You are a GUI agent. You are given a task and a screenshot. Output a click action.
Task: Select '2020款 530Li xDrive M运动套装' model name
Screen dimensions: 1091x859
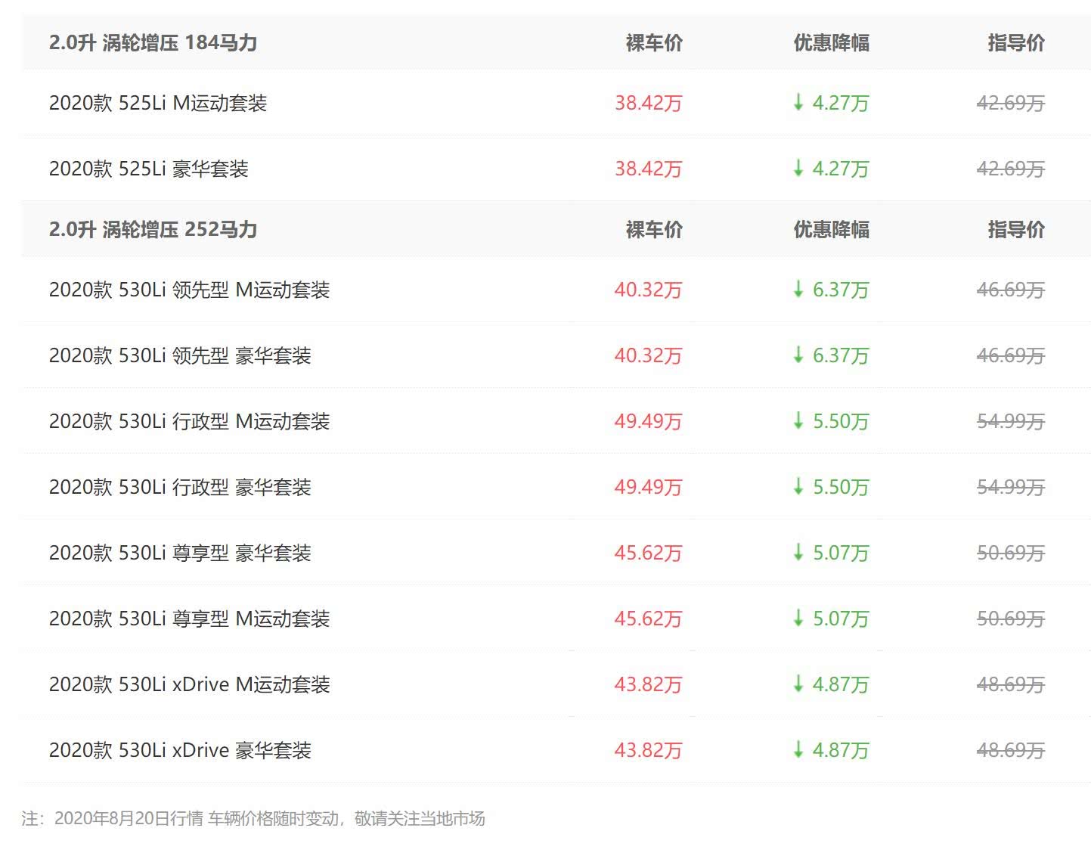click(x=190, y=684)
